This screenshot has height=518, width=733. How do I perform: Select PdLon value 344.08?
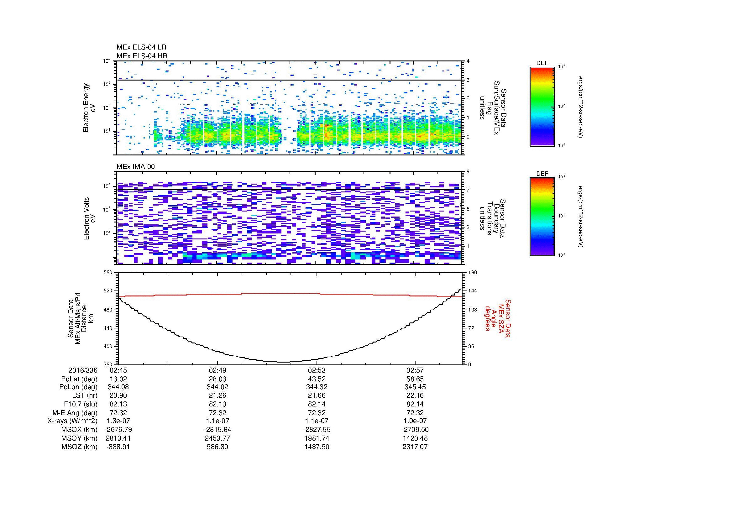(x=118, y=387)
